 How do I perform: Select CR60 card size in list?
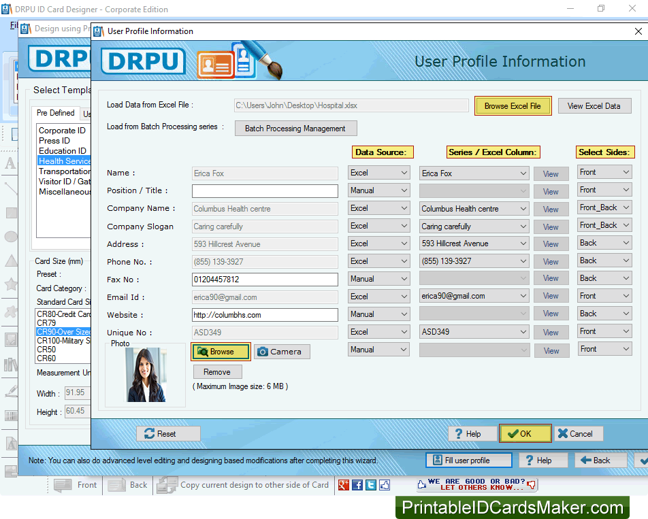click(x=46, y=358)
